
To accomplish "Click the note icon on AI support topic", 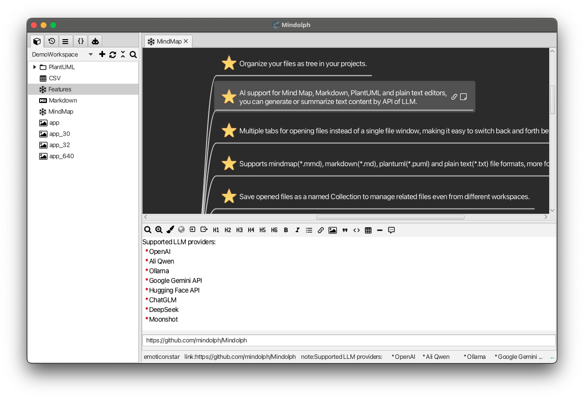I will click(x=463, y=97).
